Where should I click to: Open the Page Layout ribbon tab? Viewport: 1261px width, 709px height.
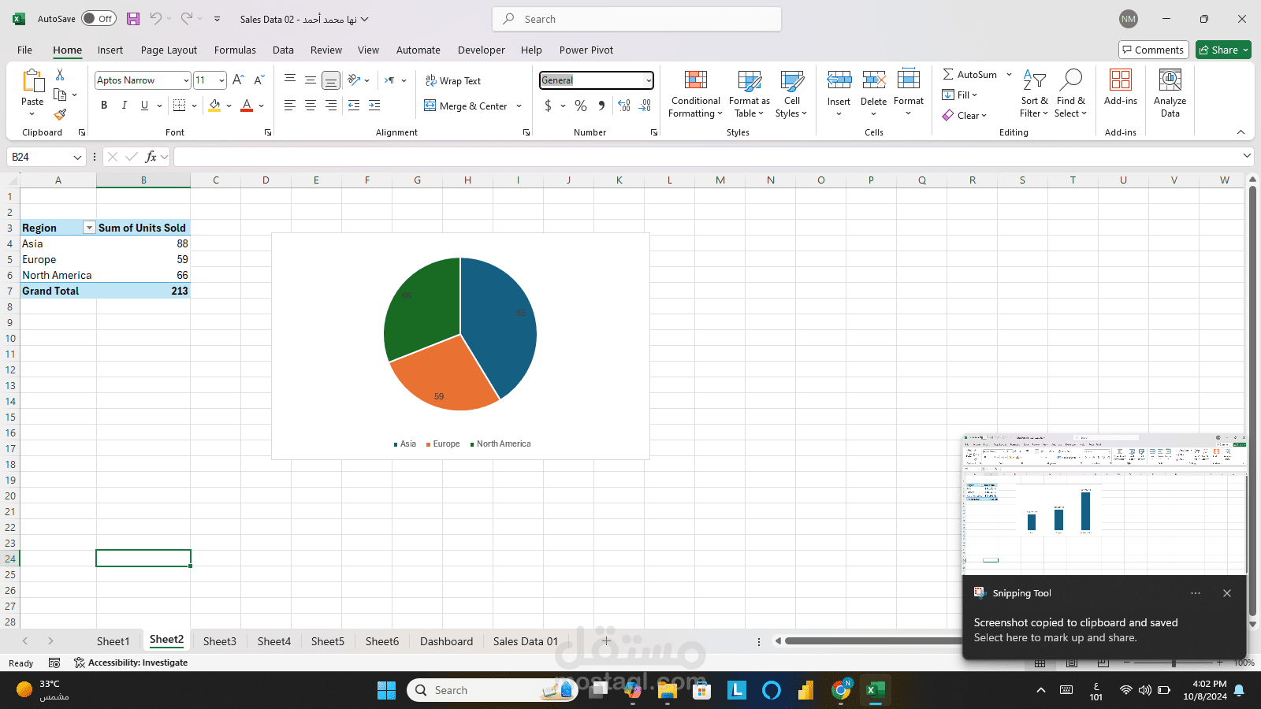tap(169, 50)
